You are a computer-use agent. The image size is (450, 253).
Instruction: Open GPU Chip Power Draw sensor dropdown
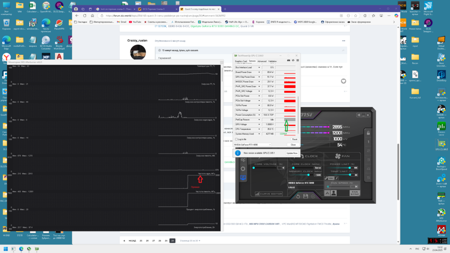click(x=259, y=77)
